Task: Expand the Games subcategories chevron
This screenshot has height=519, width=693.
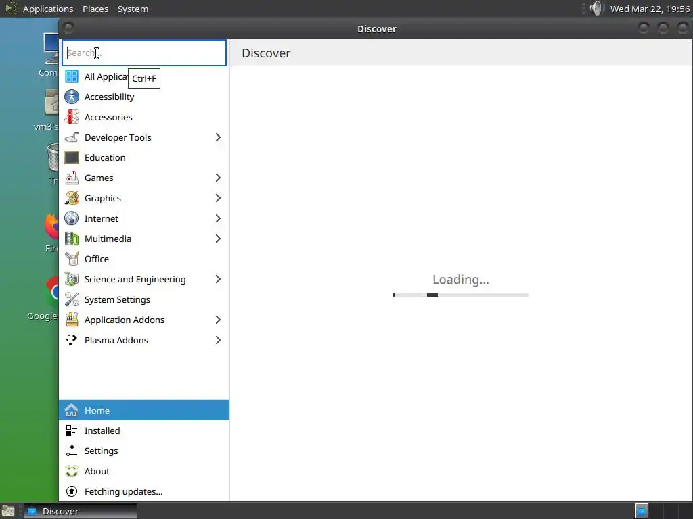Action: point(218,178)
